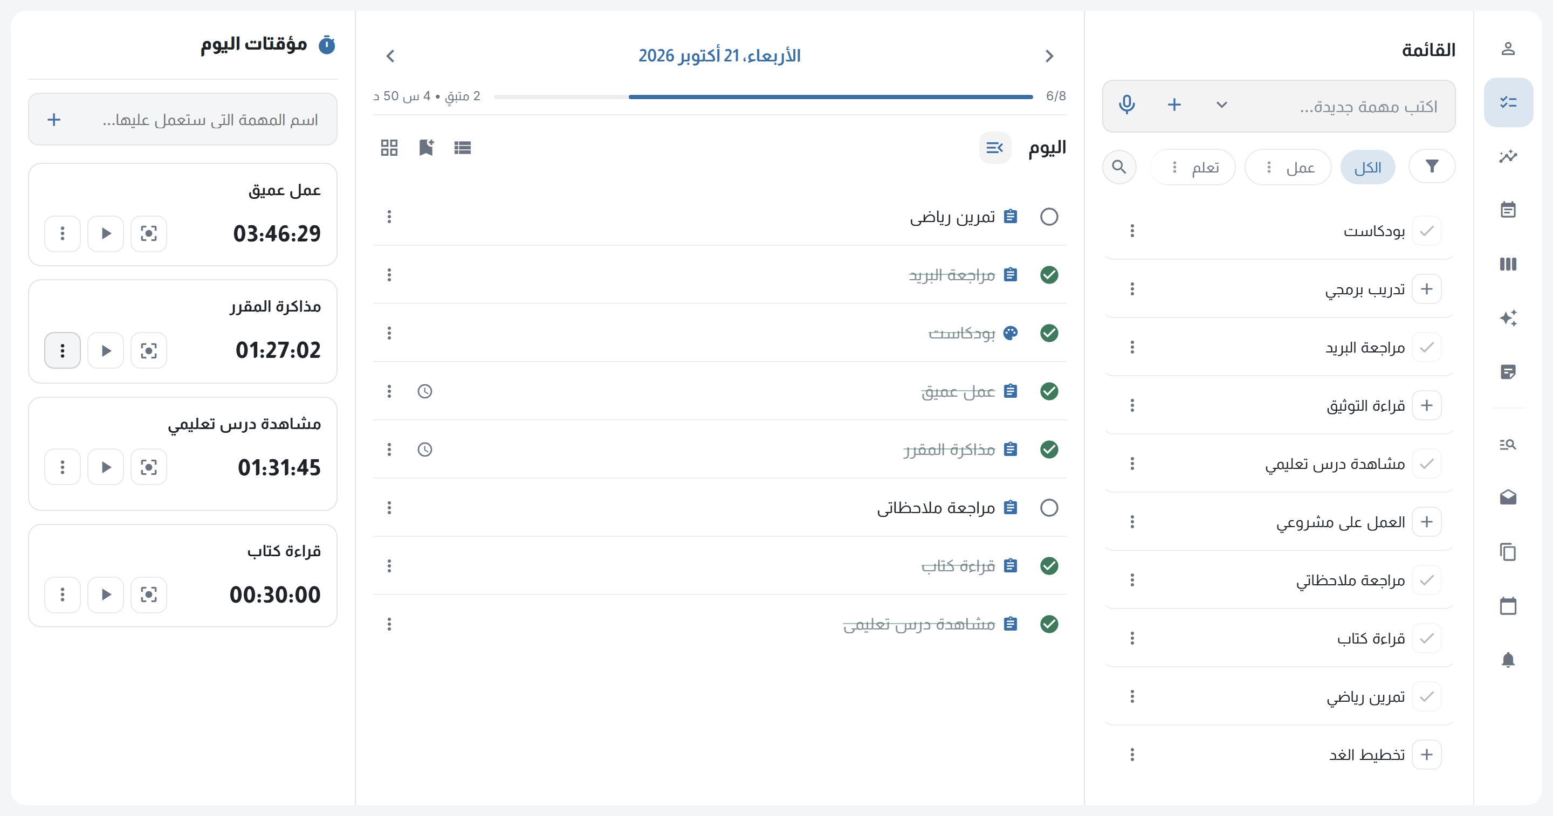Mark مراجعة ملاحظاتي as done in today list

coord(1049,508)
